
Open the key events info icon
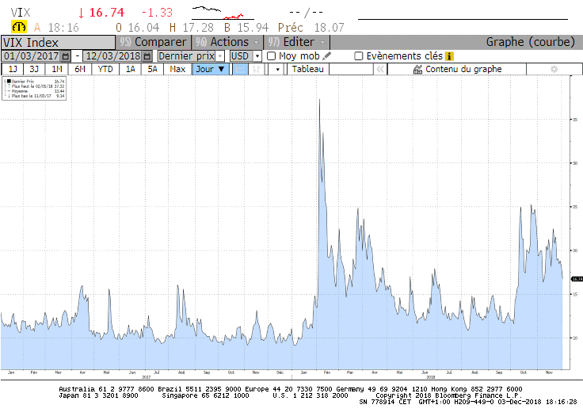point(449,56)
